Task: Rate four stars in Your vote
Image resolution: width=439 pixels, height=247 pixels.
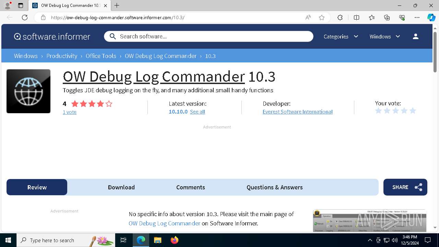Action: [x=404, y=110]
